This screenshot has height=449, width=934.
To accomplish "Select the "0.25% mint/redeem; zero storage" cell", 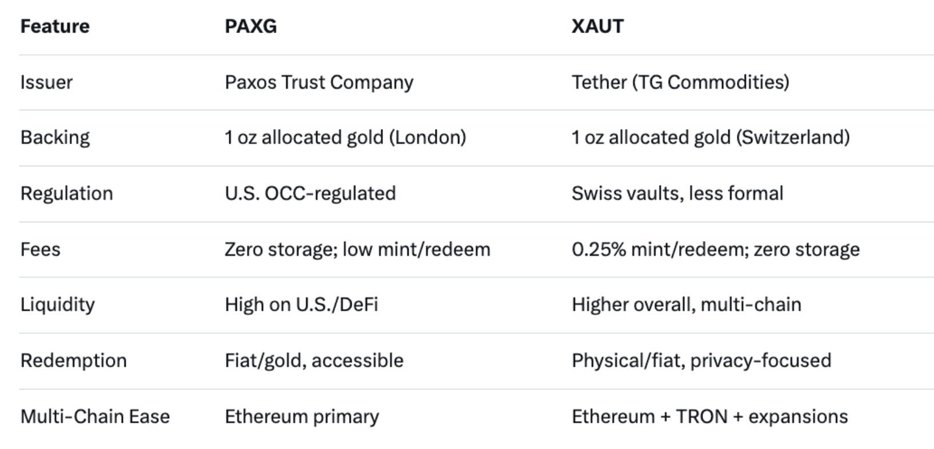I will point(716,250).
